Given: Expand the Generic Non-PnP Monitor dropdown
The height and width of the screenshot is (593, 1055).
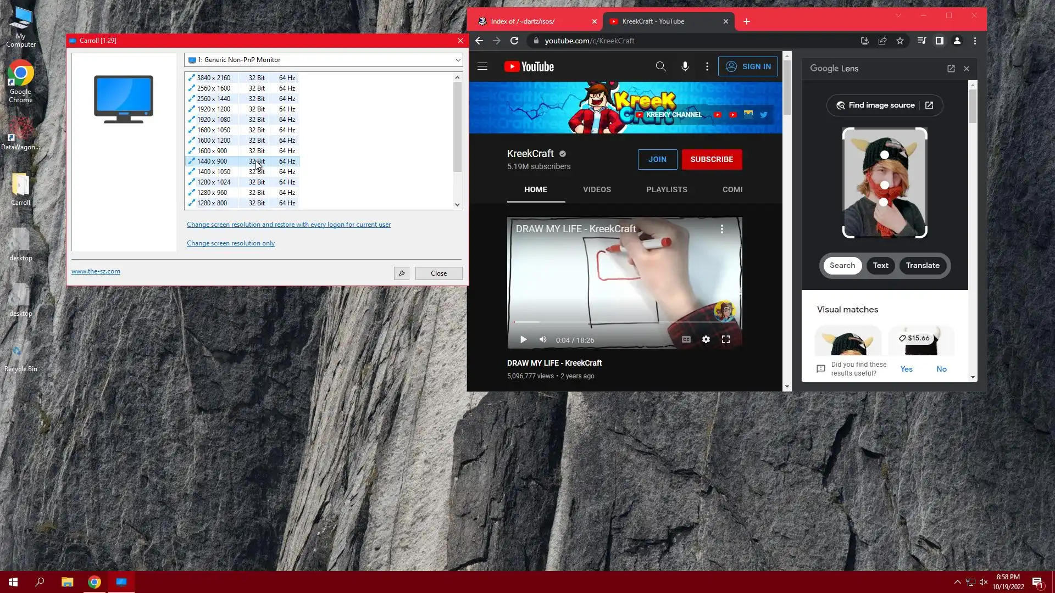Looking at the screenshot, I should (457, 60).
